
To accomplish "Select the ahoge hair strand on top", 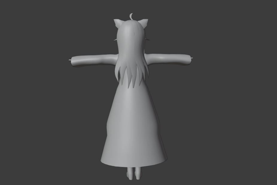I will pos(131,16).
